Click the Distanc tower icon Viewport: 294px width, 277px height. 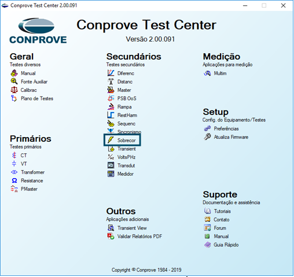tap(111, 82)
